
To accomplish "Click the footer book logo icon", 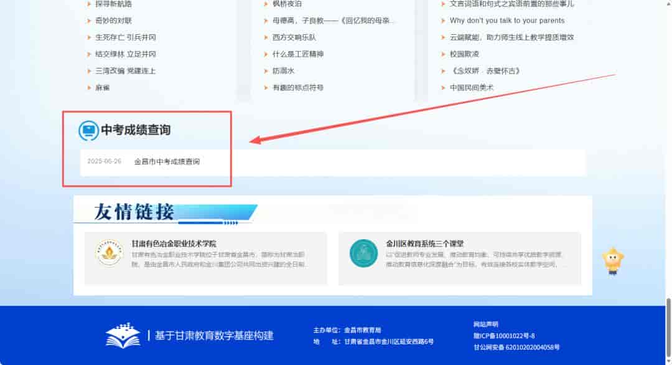I will [123, 335].
